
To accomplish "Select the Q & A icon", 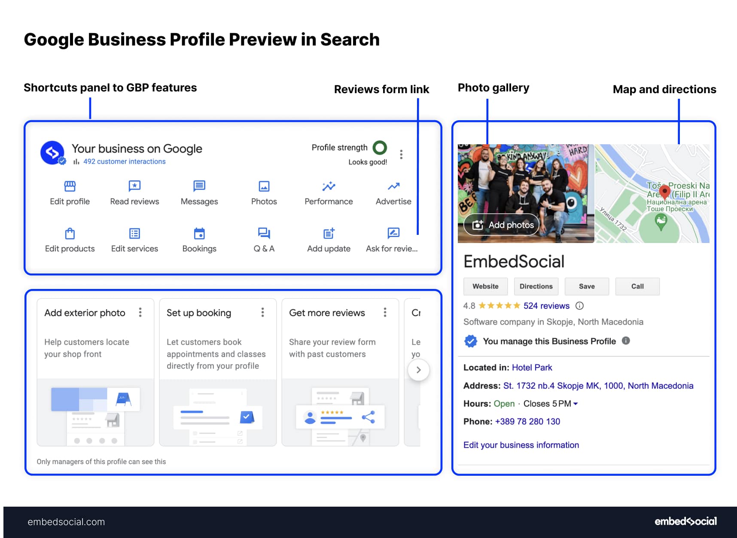I will point(263,234).
